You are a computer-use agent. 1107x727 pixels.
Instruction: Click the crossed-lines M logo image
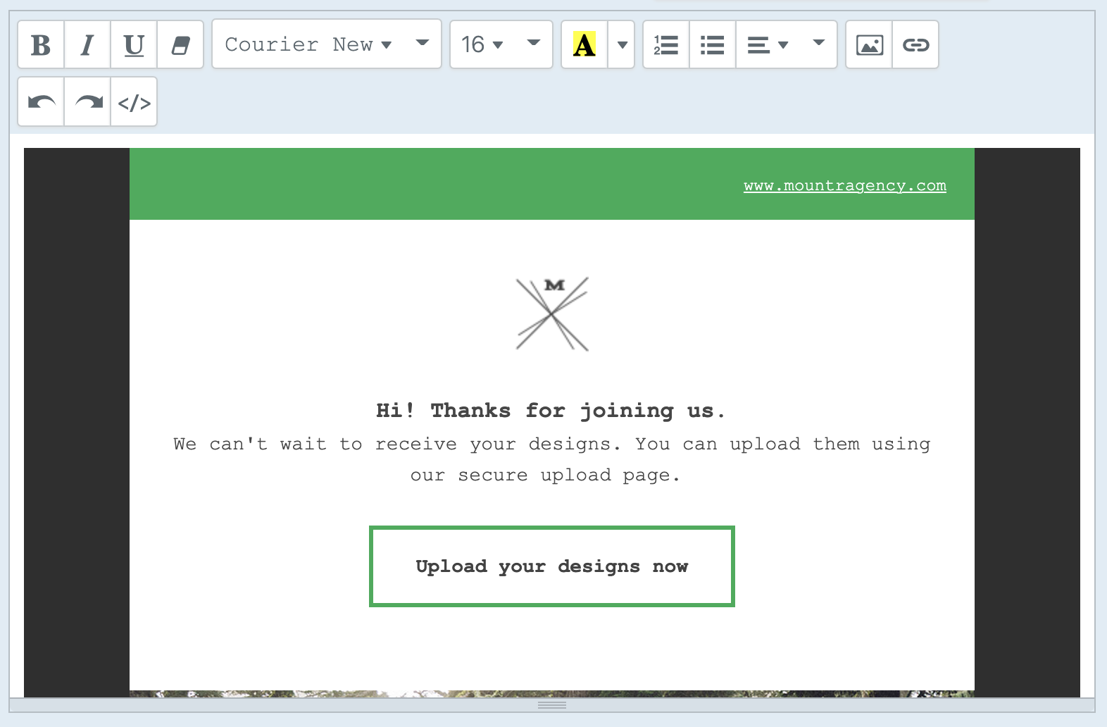[552, 313]
